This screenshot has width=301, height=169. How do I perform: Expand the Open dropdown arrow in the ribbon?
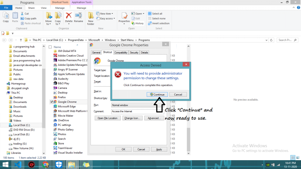pyautogui.click(x=143, y=13)
